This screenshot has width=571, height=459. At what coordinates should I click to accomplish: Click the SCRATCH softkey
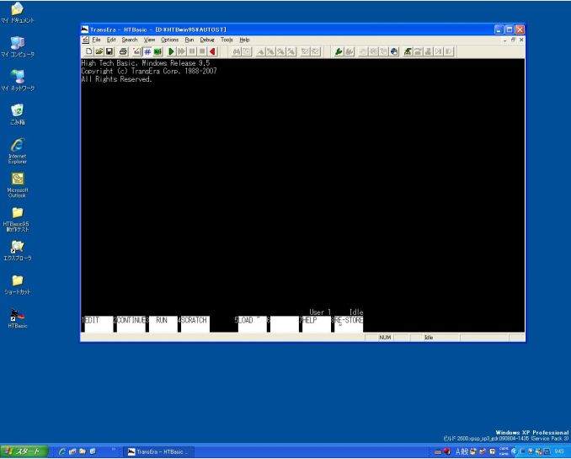194,324
